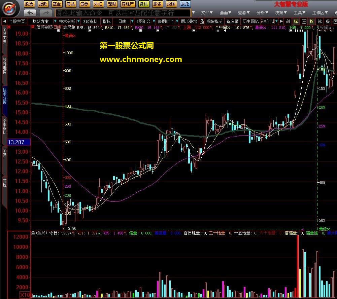This screenshot has height=299, width=337.
Task: Click the crosshair grid icon
Action: (304, 22)
